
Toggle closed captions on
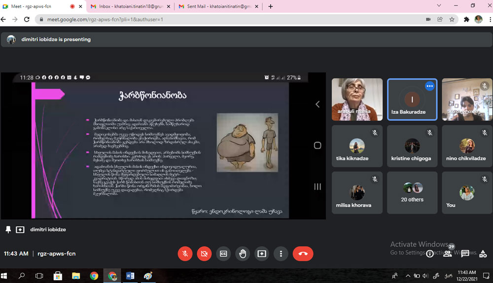(223, 253)
